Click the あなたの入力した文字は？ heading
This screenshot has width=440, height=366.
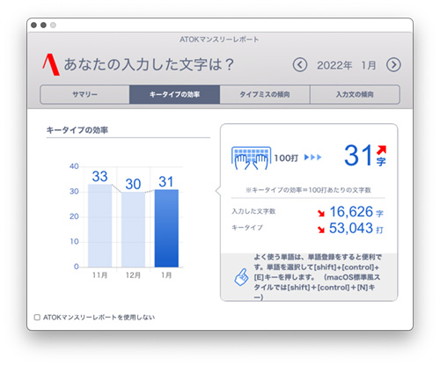coord(149,64)
